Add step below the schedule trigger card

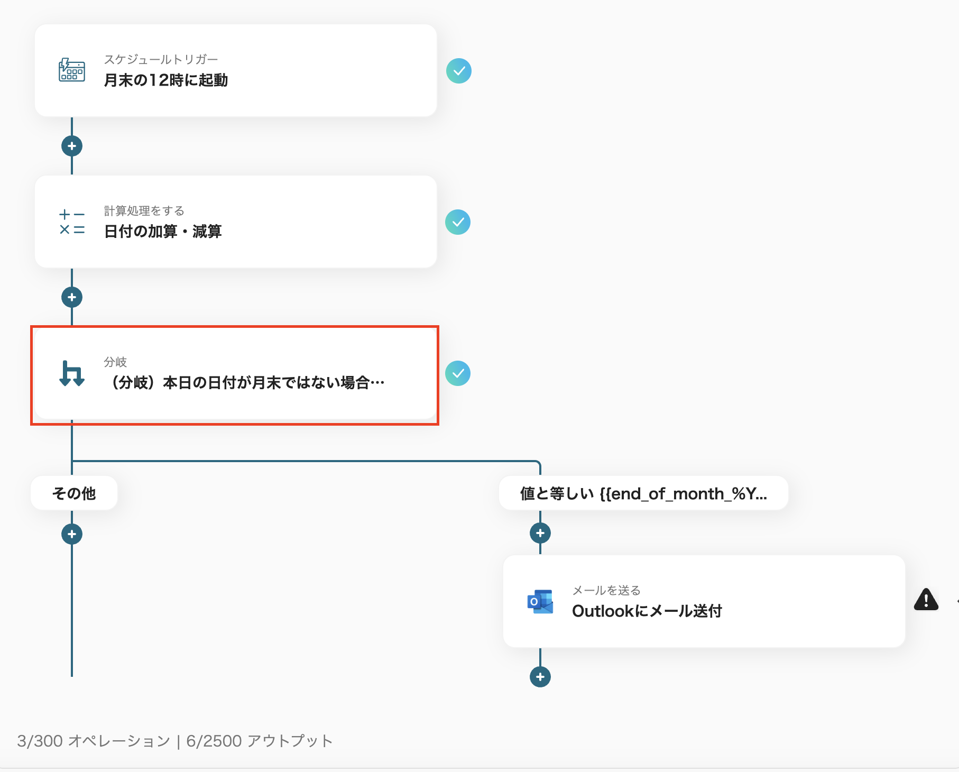click(x=72, y=146)
